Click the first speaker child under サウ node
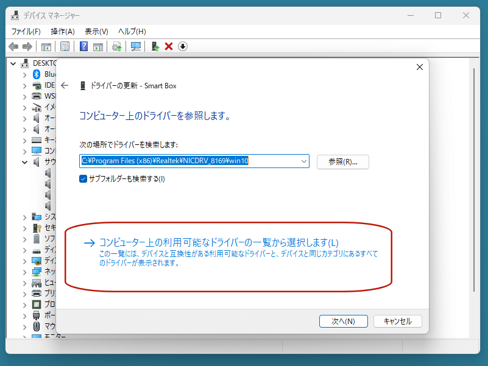488x366 pixels. pos(48,173)
